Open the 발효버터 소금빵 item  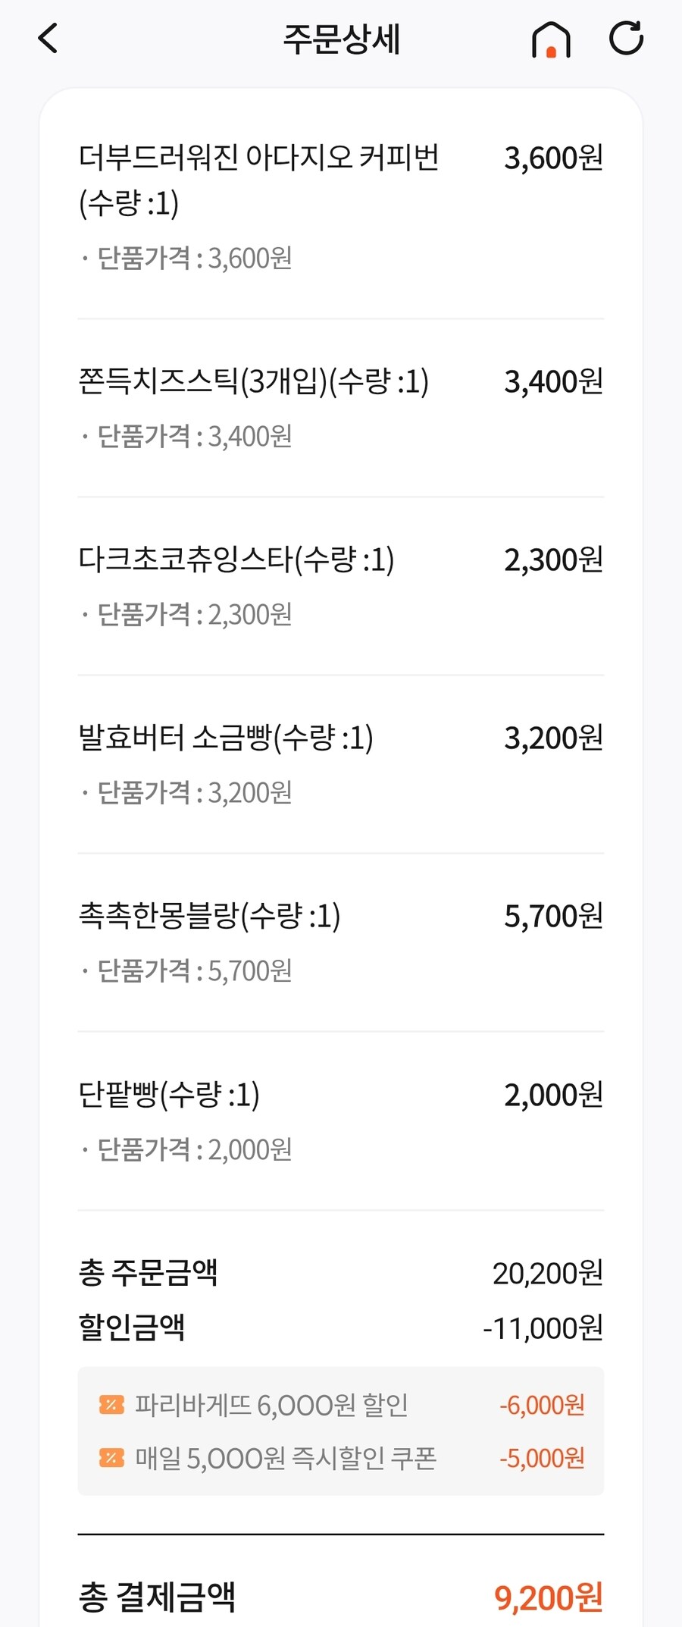(225, 738)
